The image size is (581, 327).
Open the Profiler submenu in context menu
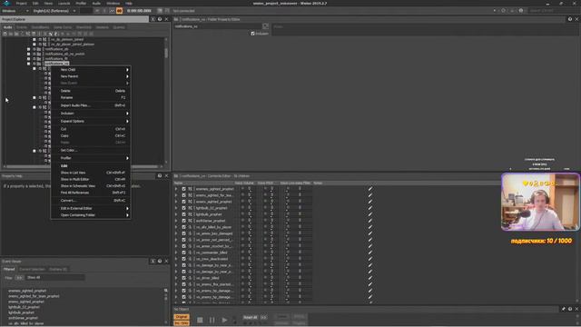click(91, 158)
